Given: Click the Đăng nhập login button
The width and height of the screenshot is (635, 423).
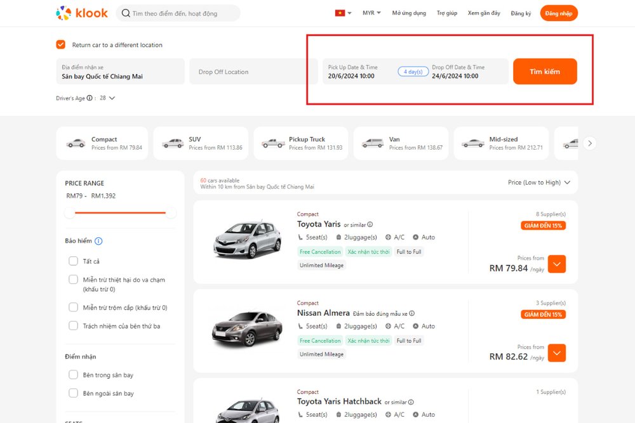Looking at the screenshot, I should [x=559, y=13].
